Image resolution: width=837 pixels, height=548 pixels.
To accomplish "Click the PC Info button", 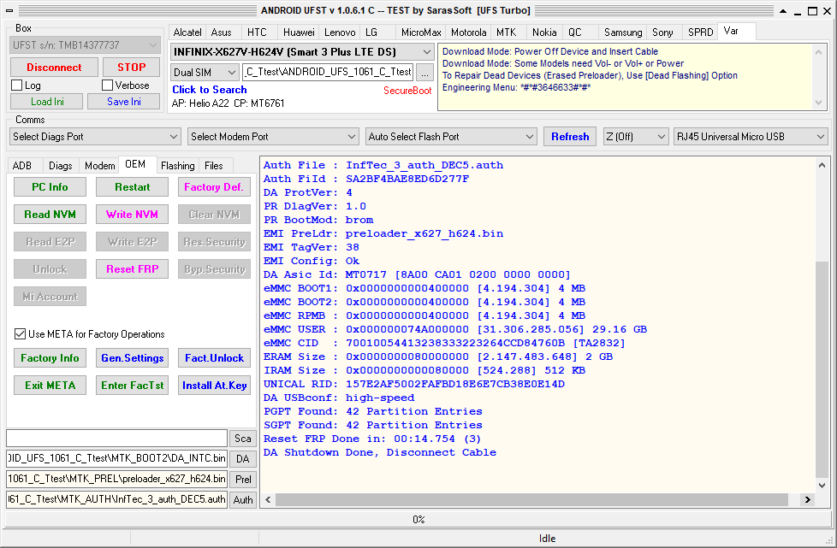I will coord(50,187).
